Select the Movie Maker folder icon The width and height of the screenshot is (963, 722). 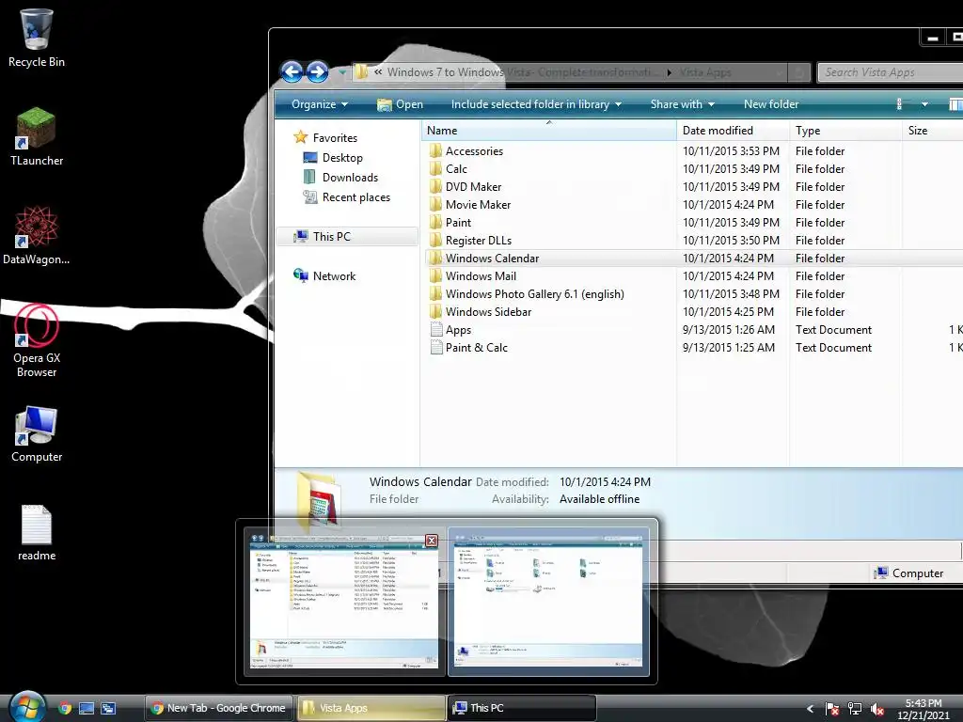point(436,204)
